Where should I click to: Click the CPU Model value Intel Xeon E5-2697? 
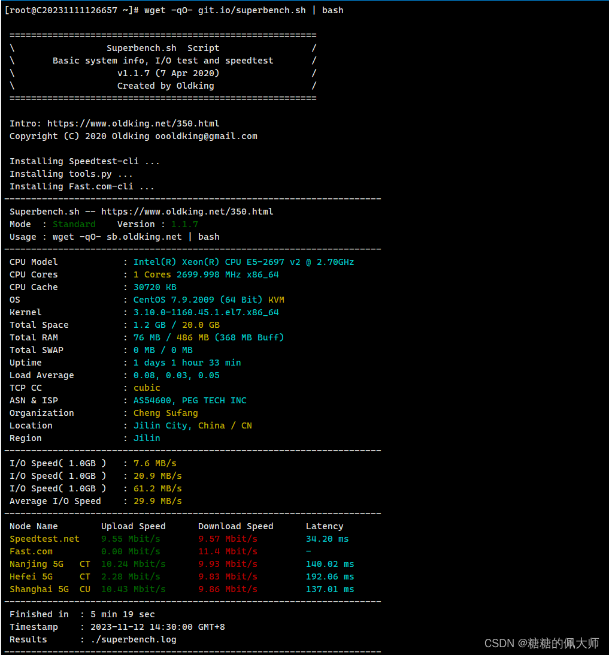coord(244,262)
